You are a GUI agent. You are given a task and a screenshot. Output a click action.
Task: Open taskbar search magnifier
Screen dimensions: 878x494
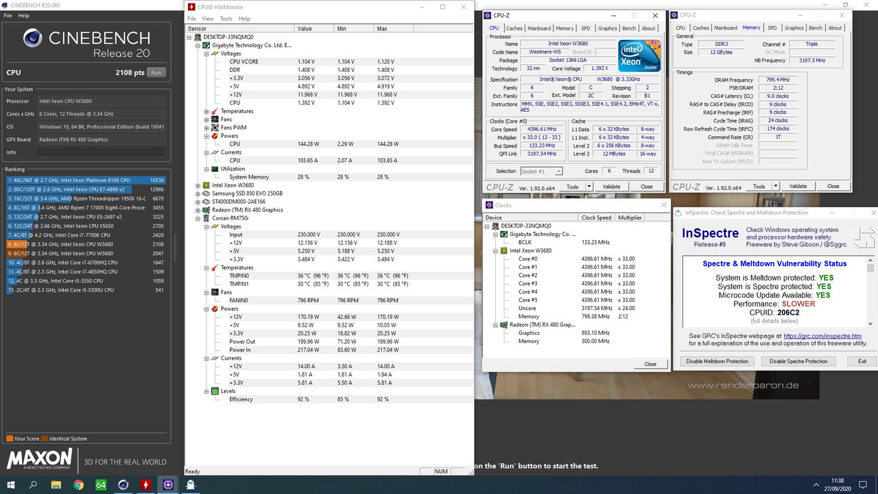click(34, 484)
